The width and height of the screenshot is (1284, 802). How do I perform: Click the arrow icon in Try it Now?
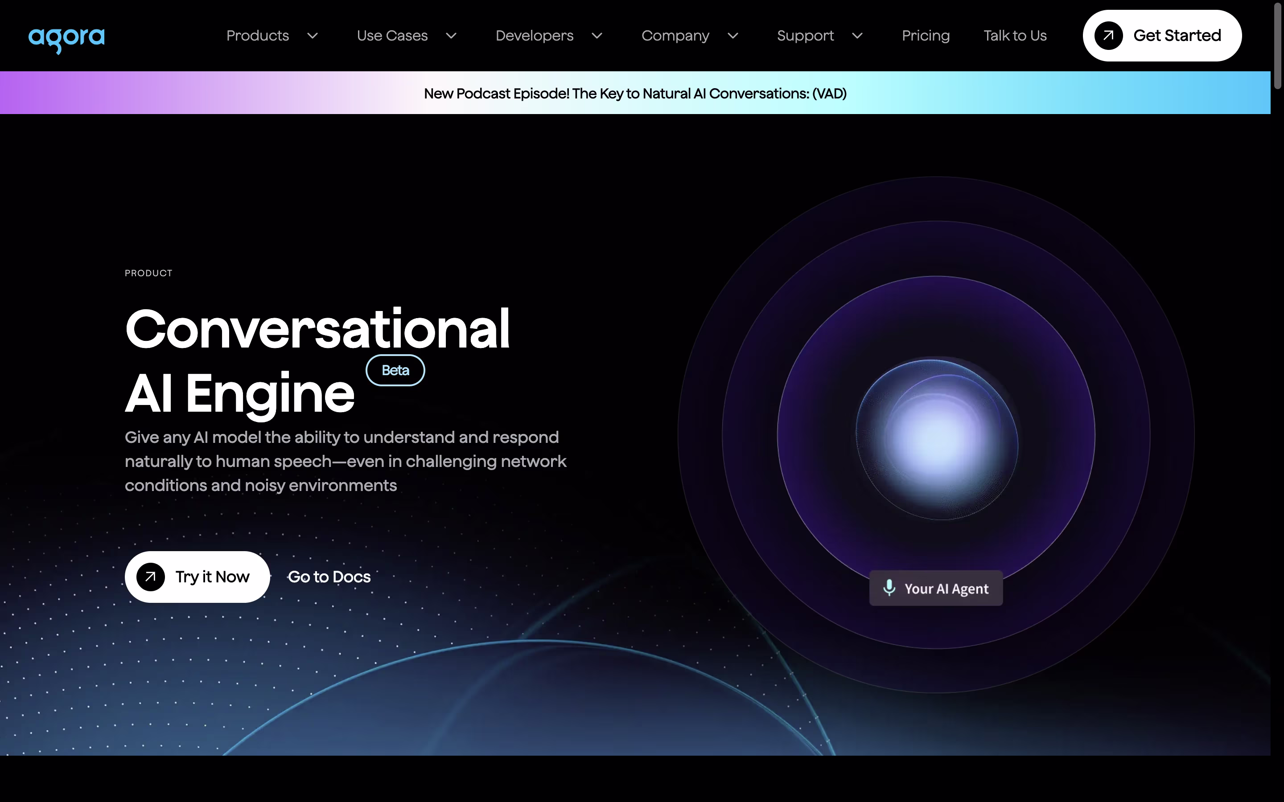click(x=151, y=577)
